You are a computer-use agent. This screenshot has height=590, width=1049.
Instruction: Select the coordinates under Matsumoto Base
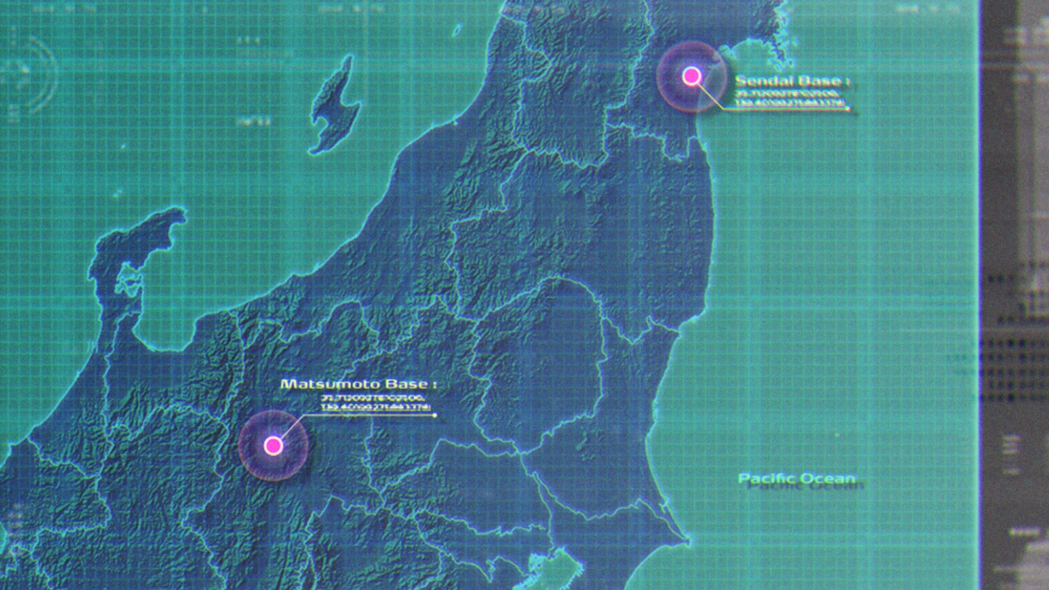pyautogui.click(x=376, y=403)
